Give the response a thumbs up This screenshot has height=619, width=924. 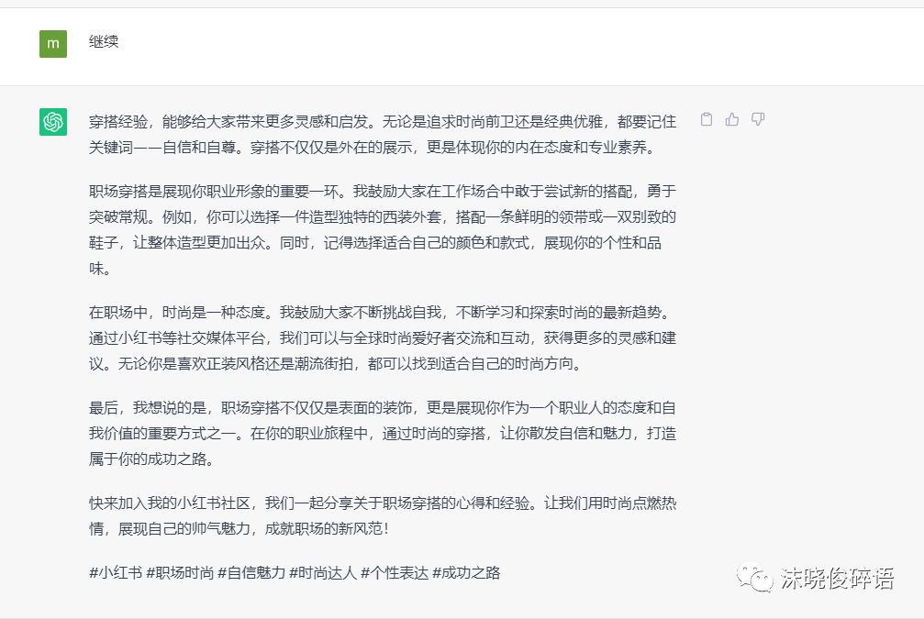coord(732,119)
